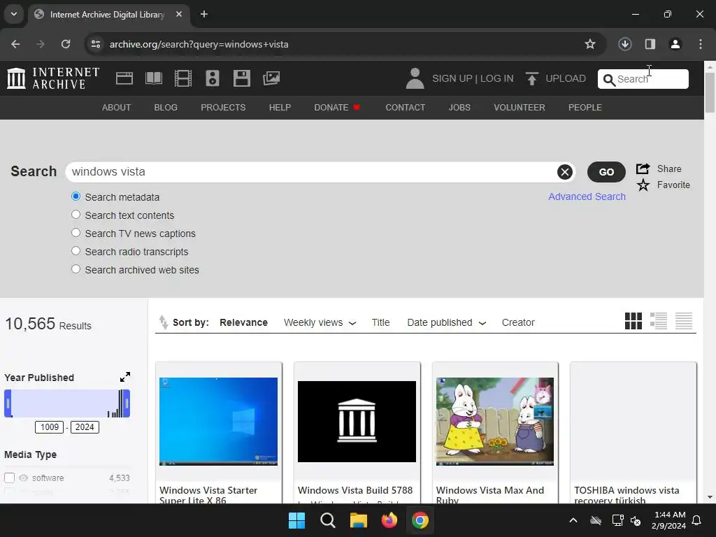Select Search TV news captions option

76,233
